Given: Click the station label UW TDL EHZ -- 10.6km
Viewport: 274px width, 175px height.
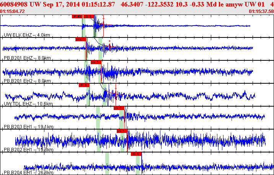Looking at the screenshot, I should click(x=28, y=104).
